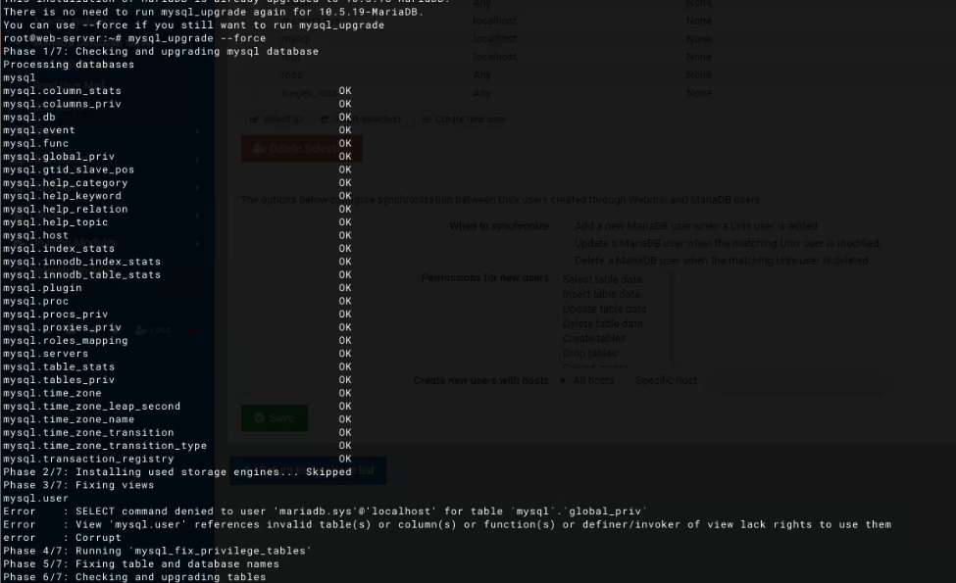The width and height of the screenshot is (956, 583).
Task: Click 'mysql.proxies_priv' terminal line
Action: coord(62,327)
